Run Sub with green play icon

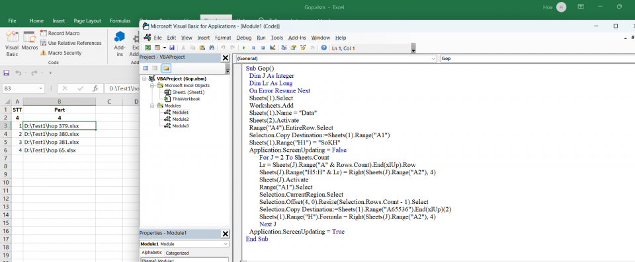(x=244, y=48)
